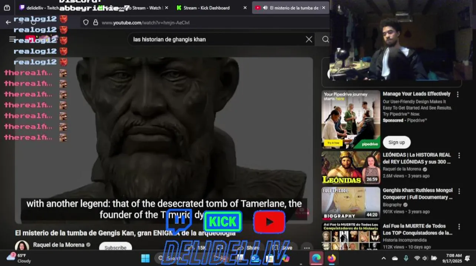Subscribe to Raquel de la Morena
476x266 pixels.
point(115,247)
